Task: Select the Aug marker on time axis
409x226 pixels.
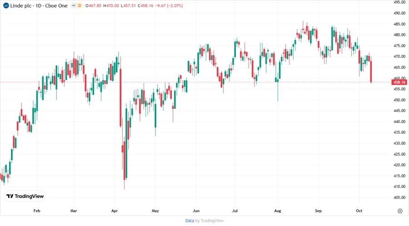Action: coord(277,211)
